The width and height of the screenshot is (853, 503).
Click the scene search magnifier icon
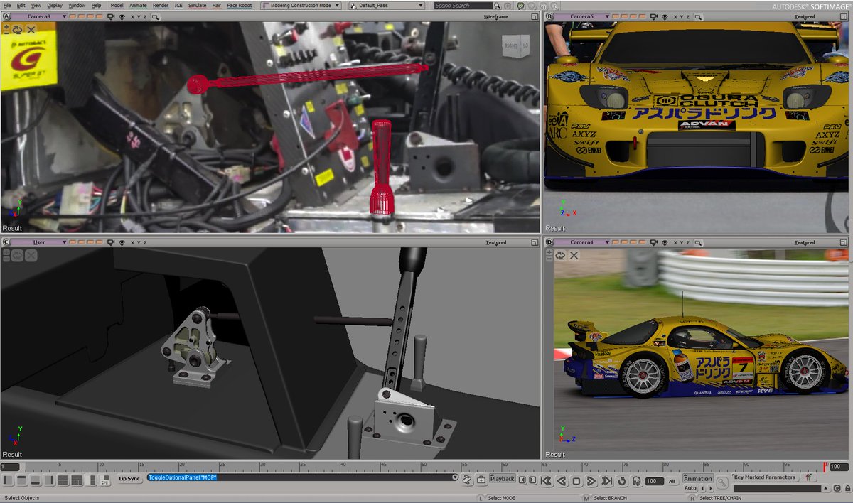pos(498,6)
